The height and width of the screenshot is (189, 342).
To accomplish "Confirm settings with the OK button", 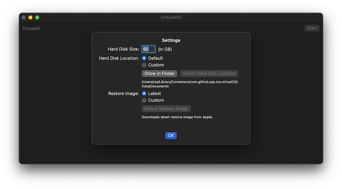I will pos(171,136).
